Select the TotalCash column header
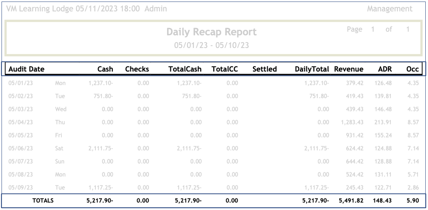The width and height of the screenshot is (428, 210). click(185, 69)
